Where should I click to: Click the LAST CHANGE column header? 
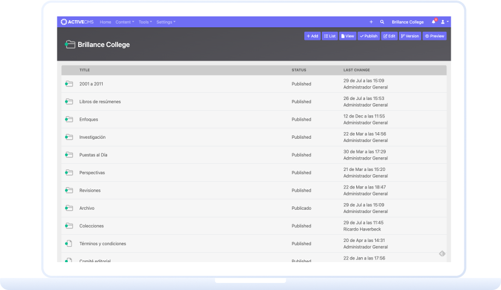pos(357,70)
